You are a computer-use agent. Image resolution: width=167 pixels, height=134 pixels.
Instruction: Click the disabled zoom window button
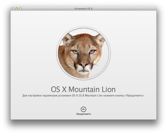click(x=20, y=9)
